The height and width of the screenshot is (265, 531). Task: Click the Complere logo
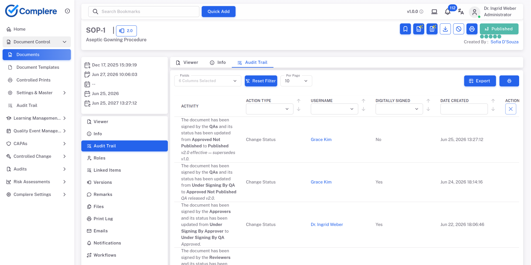[x=31, y=11]
